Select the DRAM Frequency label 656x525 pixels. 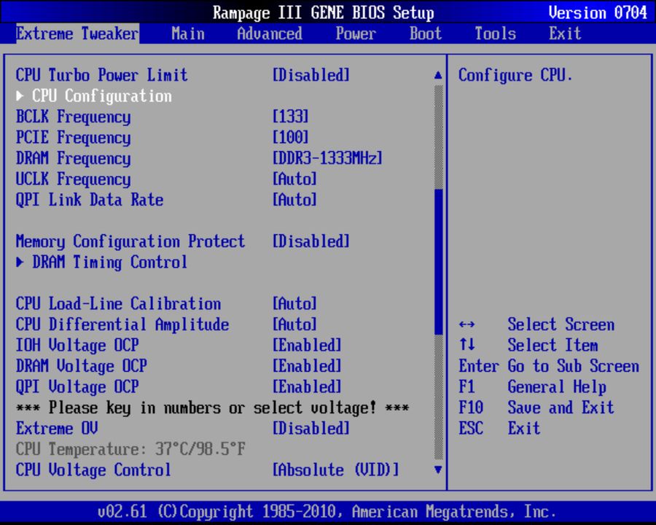73,158
